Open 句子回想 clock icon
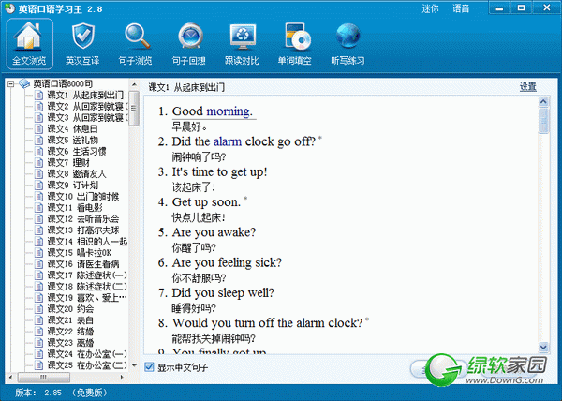 click(189, 43)
